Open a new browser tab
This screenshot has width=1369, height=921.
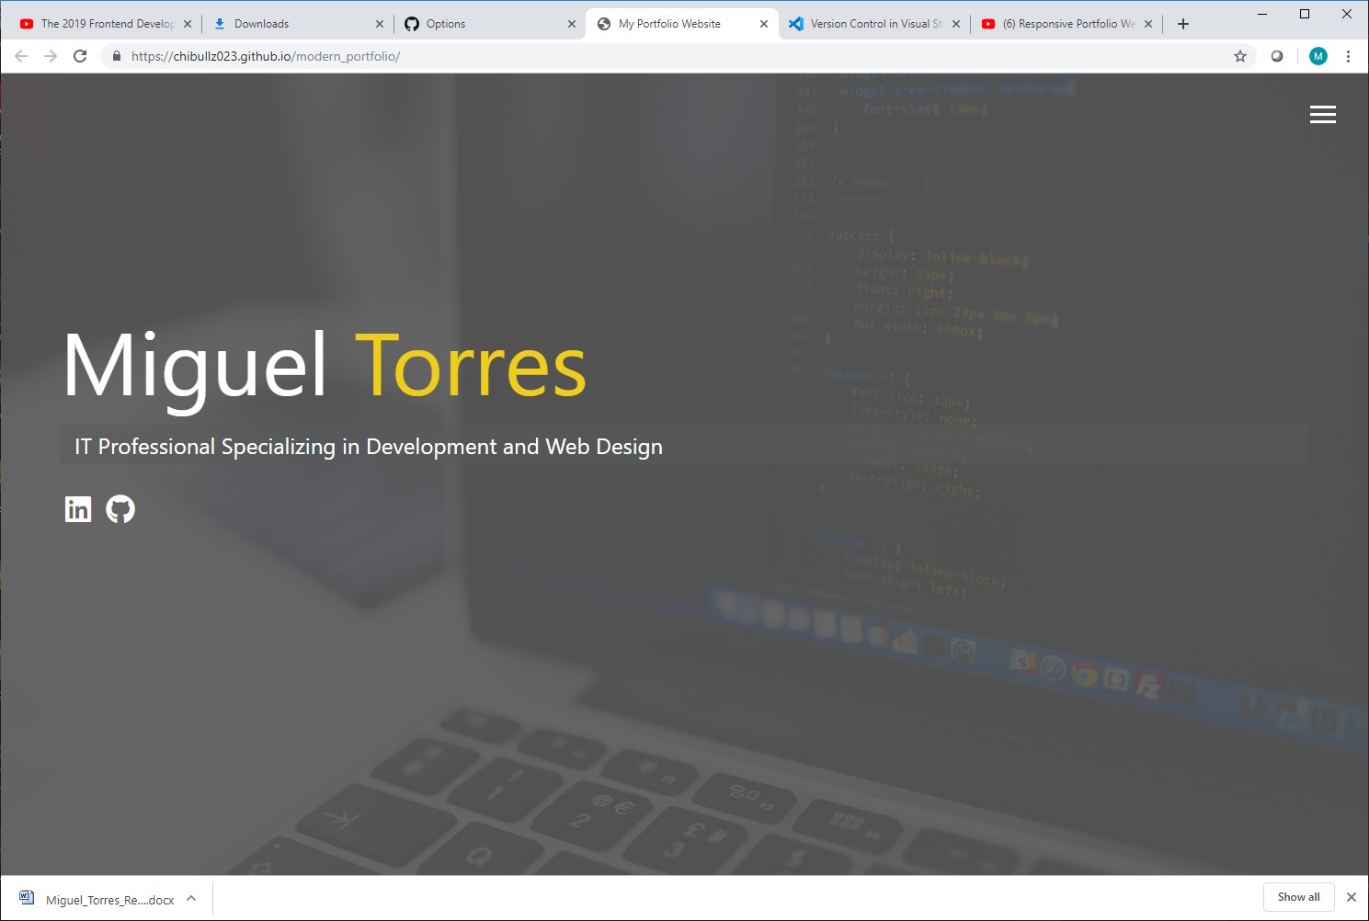[1183, 23]
